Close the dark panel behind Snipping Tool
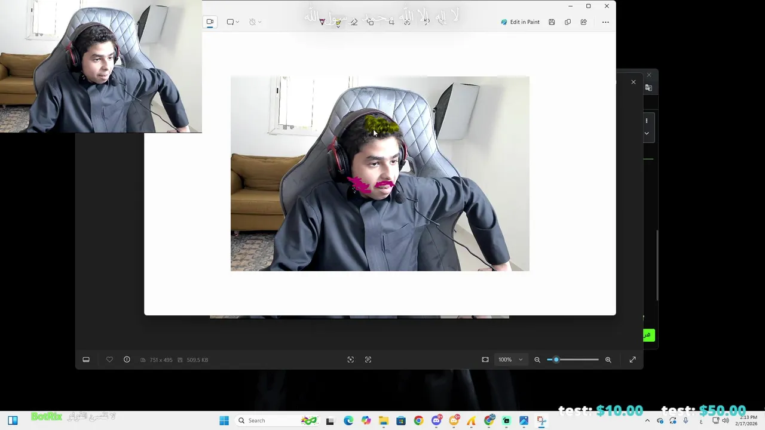The width and height of the screenshot is (765, 430). [x=634, y=82]
